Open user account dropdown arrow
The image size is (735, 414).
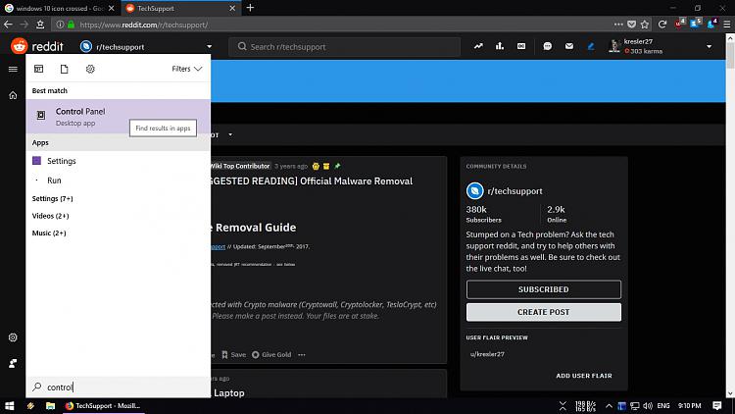pos(709,46)
